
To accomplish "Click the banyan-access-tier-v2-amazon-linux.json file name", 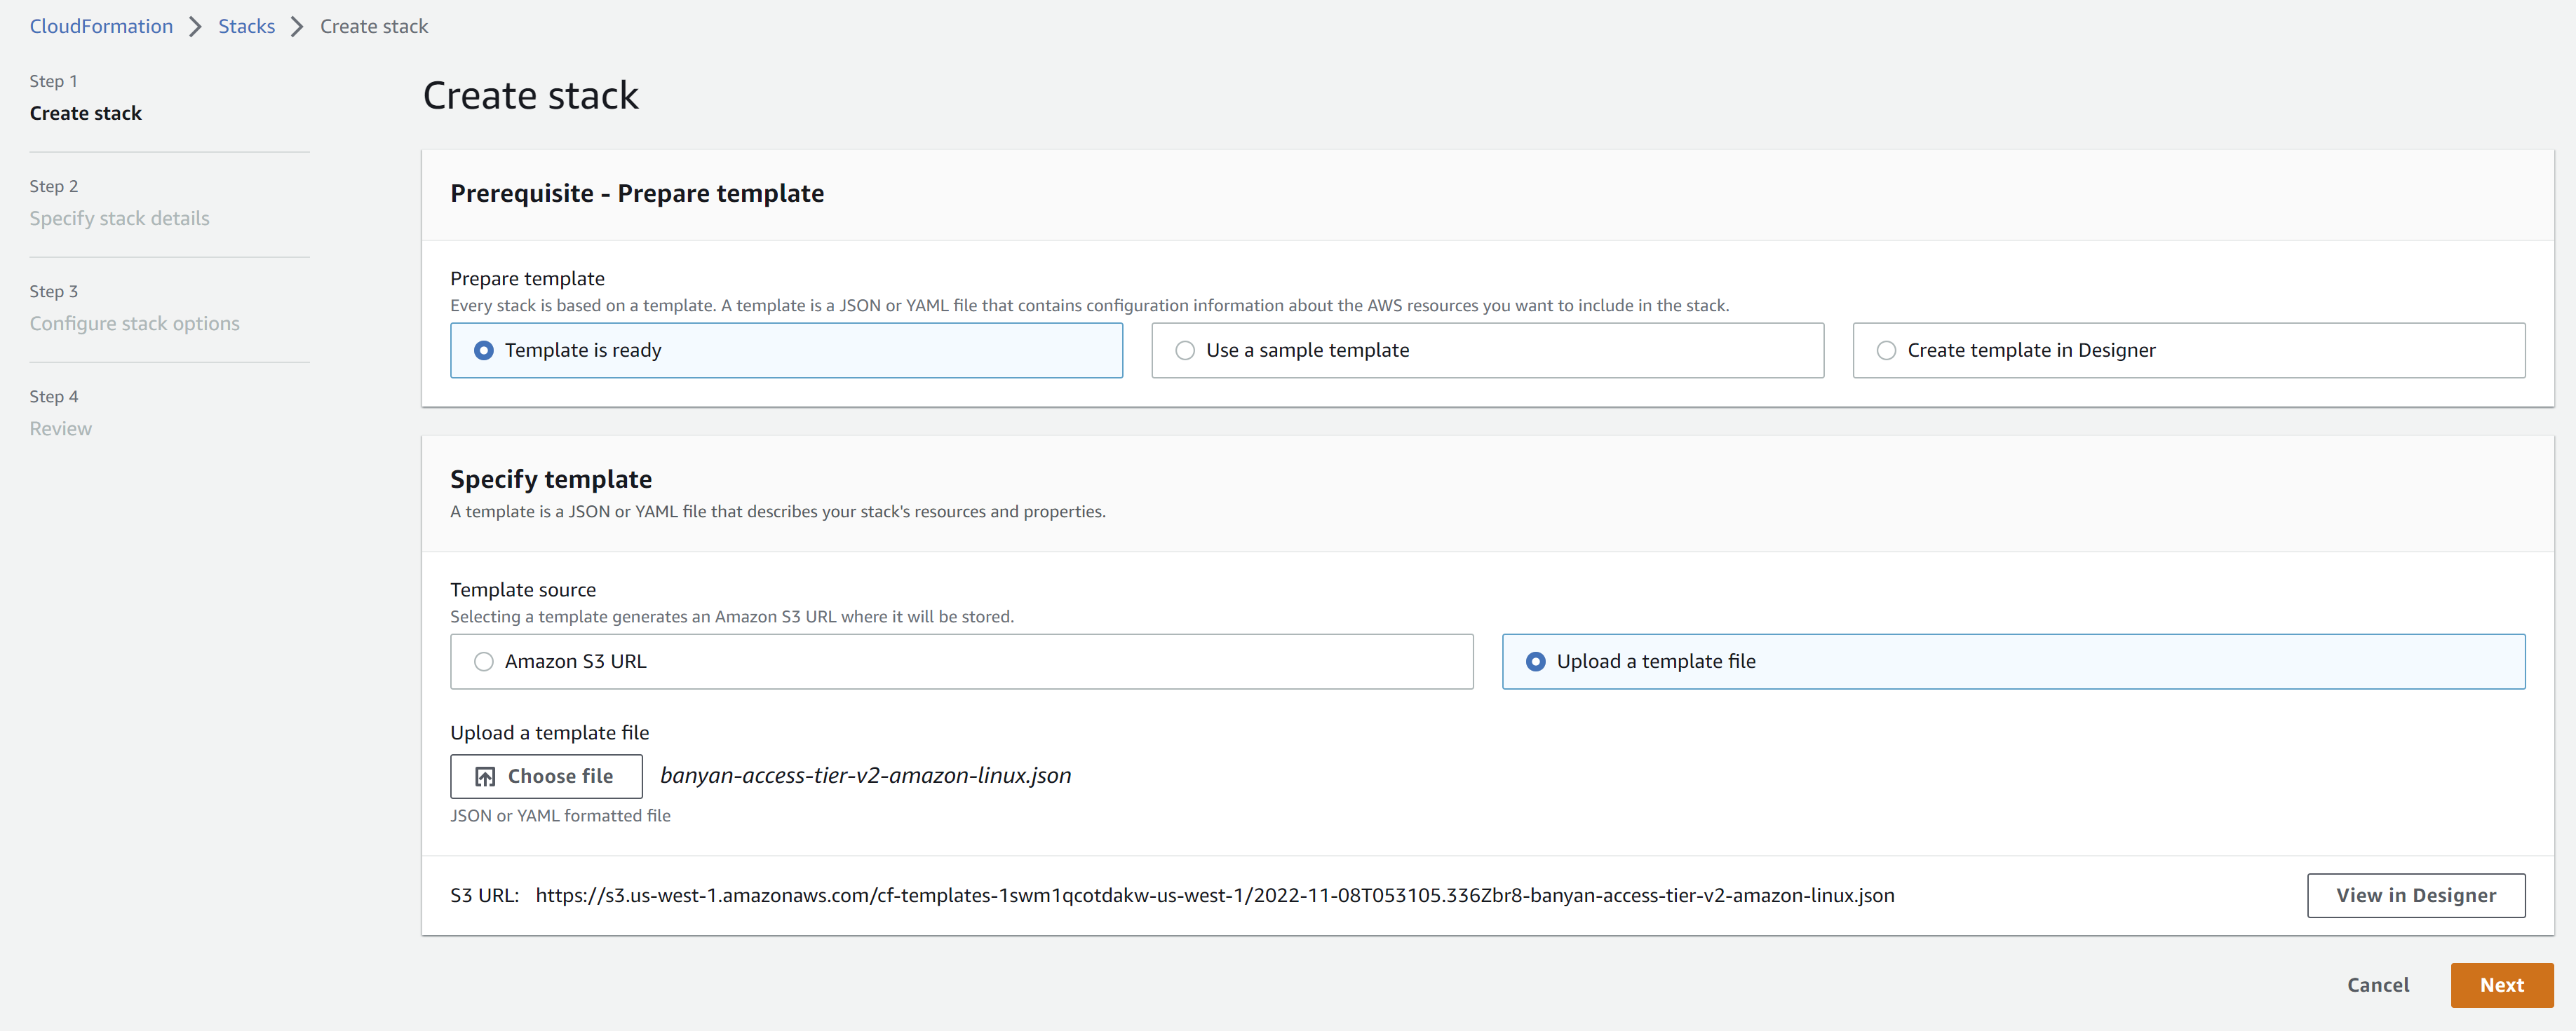I will tap(865, 775).
